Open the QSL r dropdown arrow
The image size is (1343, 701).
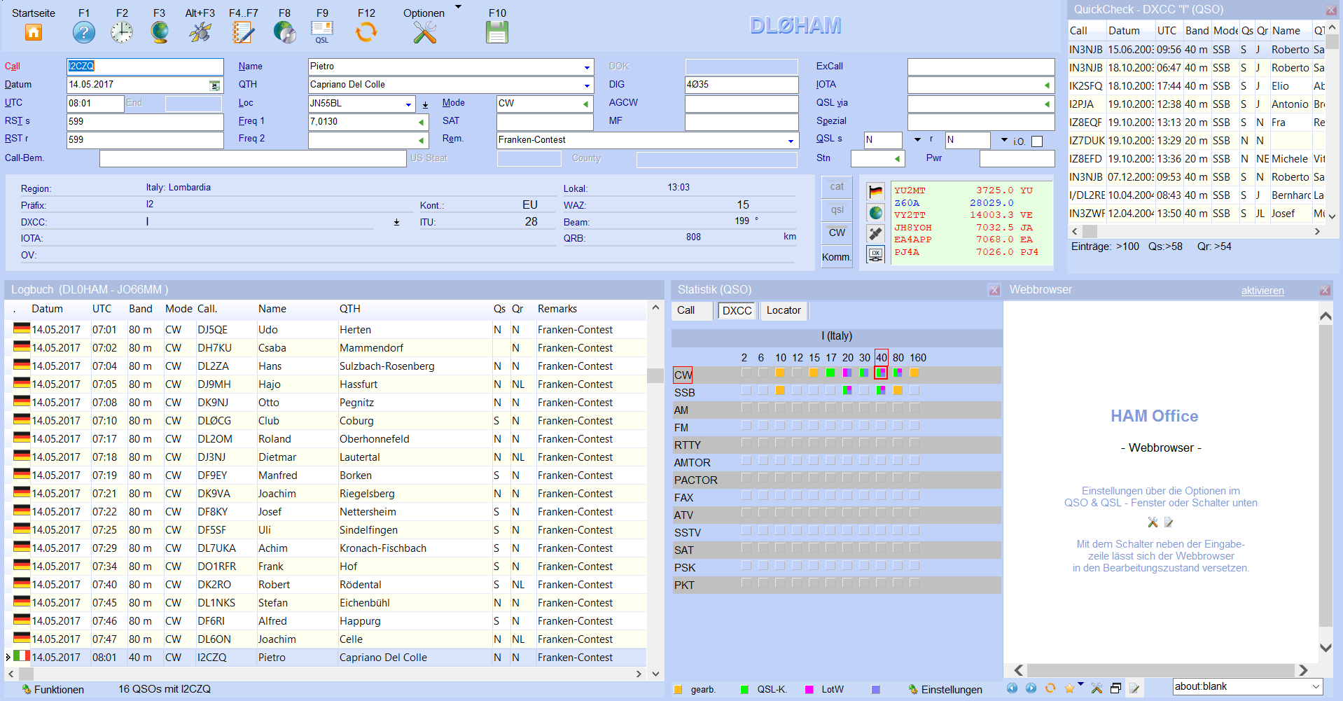[1004, 140]
